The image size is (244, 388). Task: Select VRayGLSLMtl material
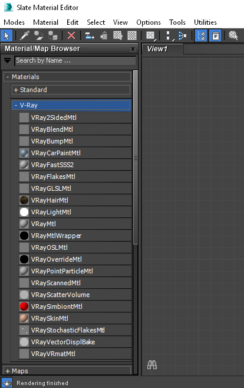click(x=75, y=188)
